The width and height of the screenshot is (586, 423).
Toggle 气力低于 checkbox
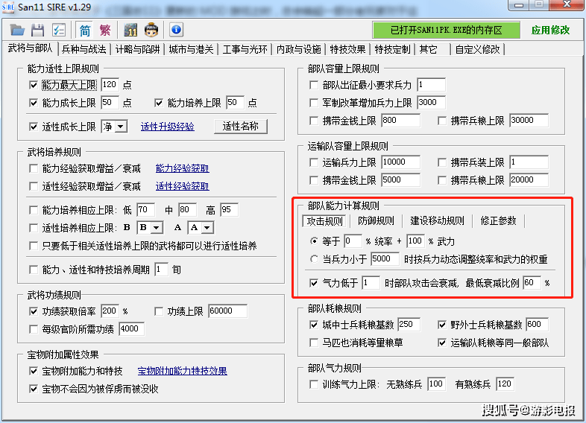pos(314,283)
